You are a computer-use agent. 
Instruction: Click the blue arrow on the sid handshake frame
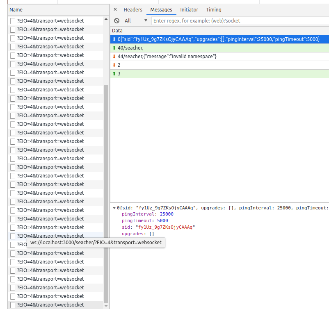click(x=114, y=39)
